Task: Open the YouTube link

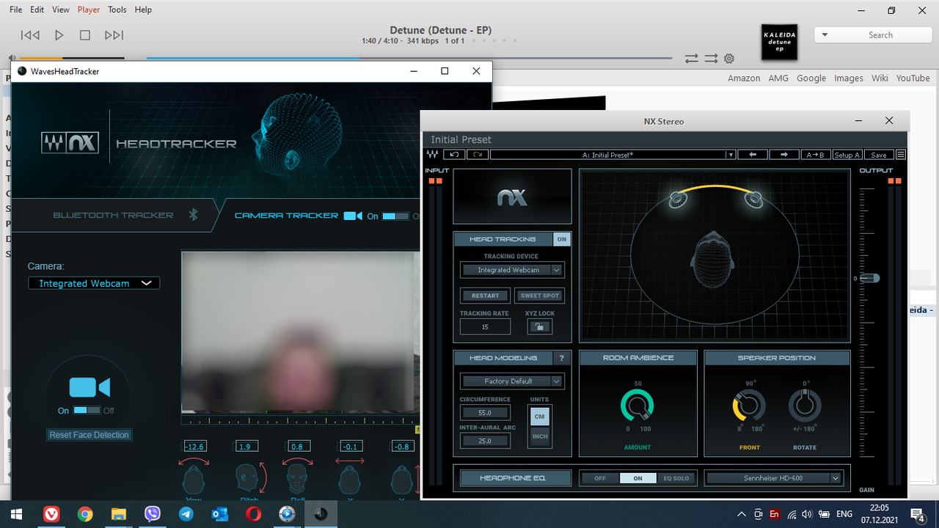Action: [x=913, y=78]
